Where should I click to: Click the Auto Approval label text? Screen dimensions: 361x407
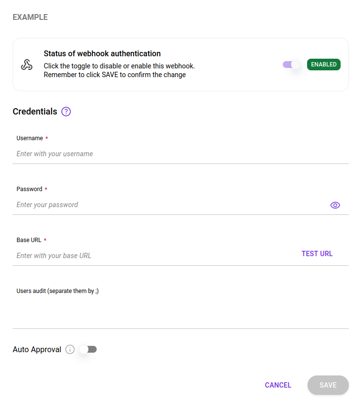[x=38, y=349]
